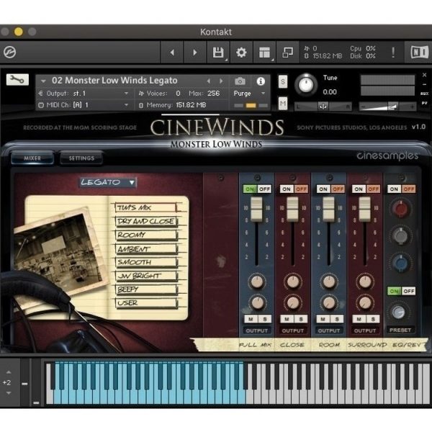Click the Kontakt logo icon
432x432 pixels.
[9, 52]
